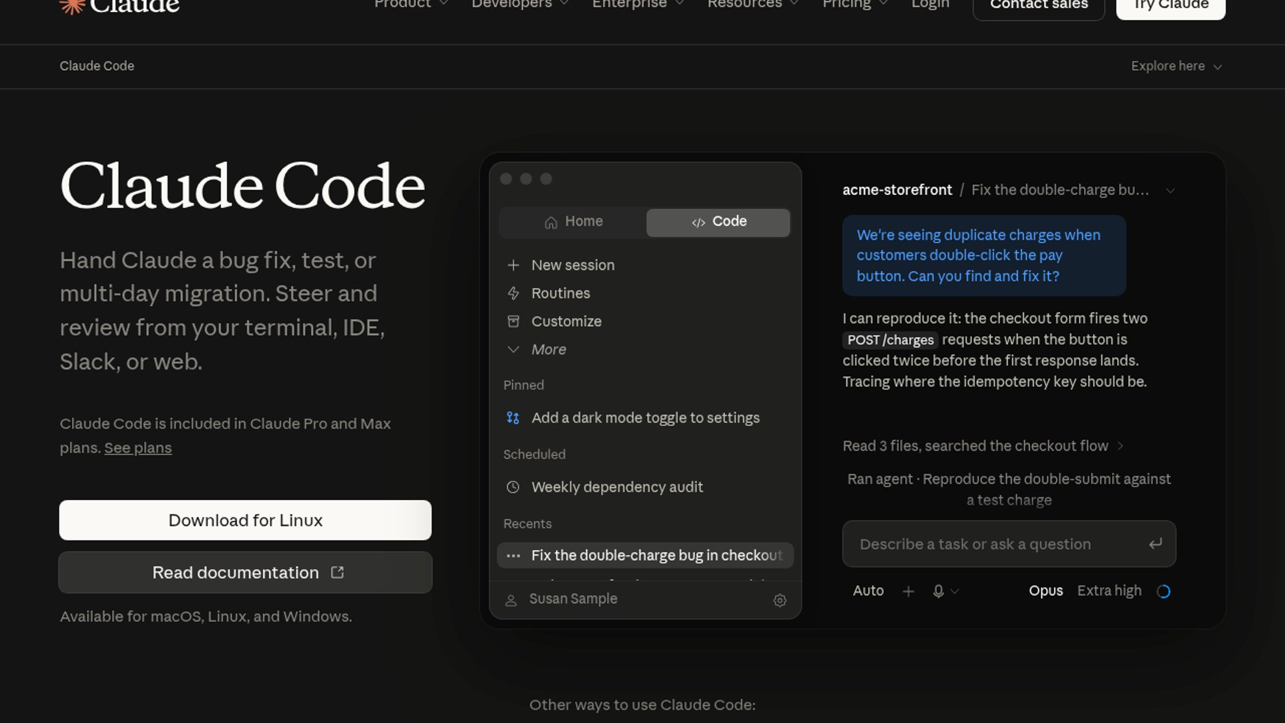
Task: Click the pull-request icon beside dark mode toggle
Action: click(513, 418)
